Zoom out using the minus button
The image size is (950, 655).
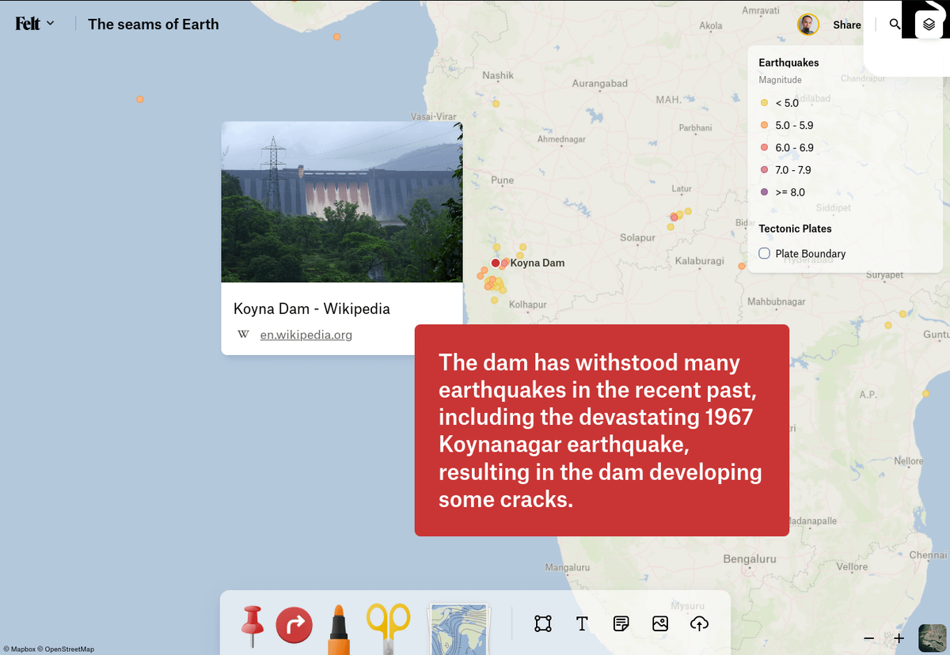click(869, 638)
